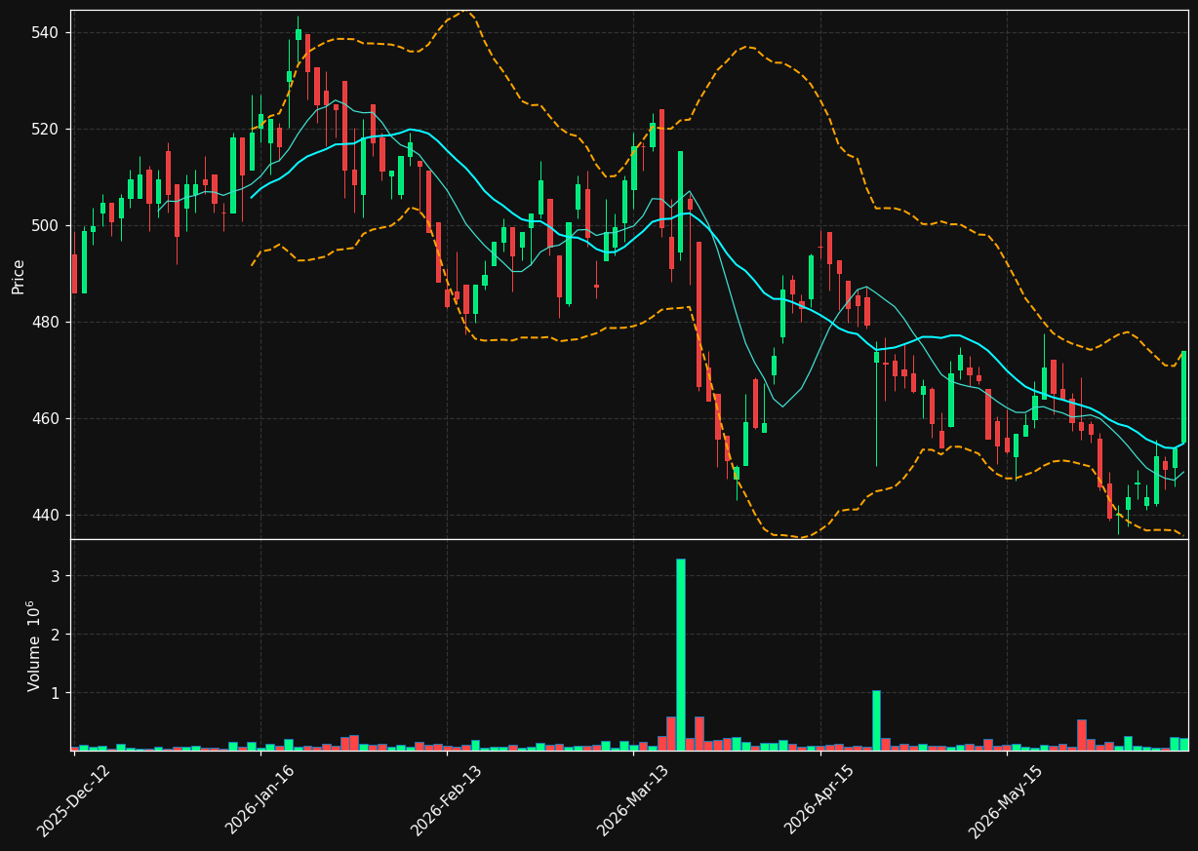
Task: Click the 440 price axis label
Action: (x=46, y=516)
